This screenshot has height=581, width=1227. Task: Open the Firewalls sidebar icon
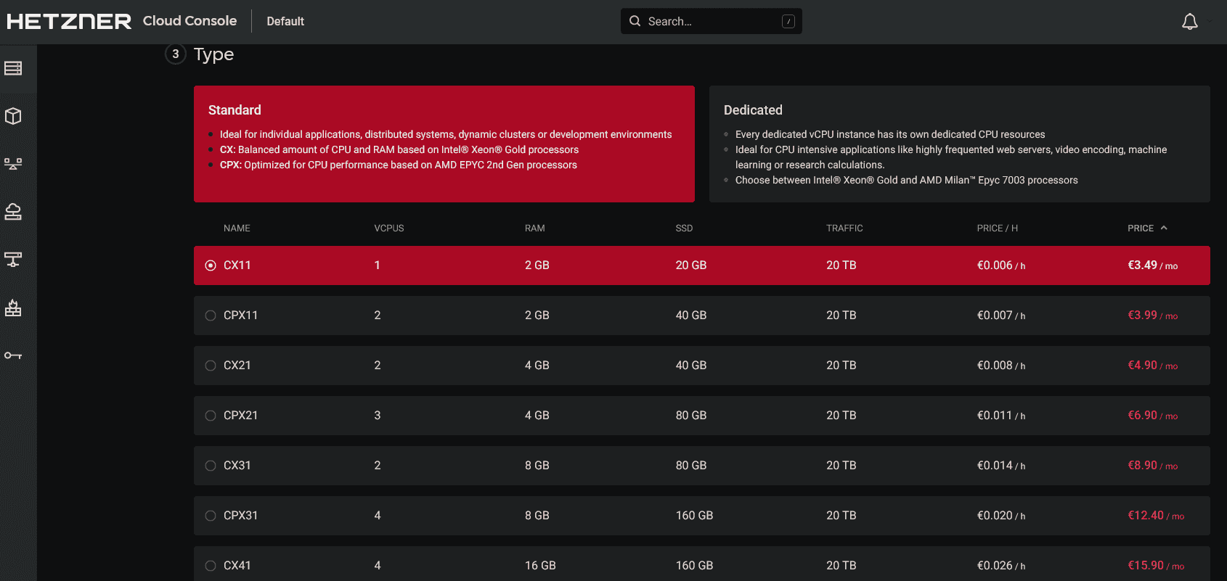point(13,308)
